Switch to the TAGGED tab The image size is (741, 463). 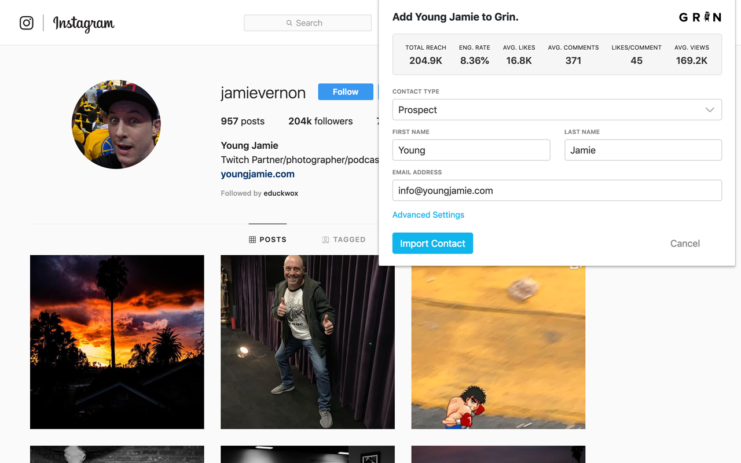344,240
